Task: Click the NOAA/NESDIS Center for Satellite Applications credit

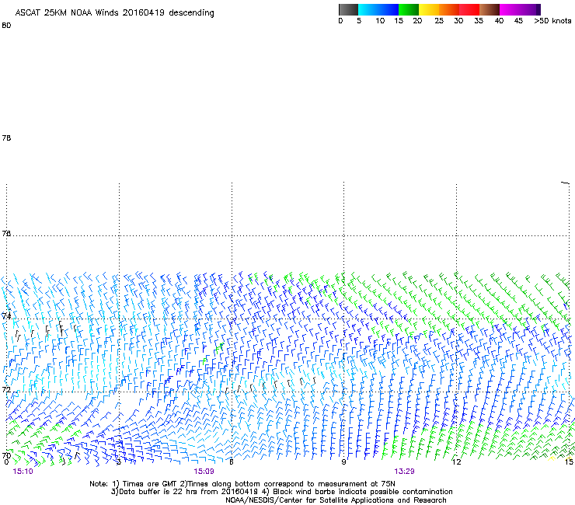Action: (x=336, y=500)
